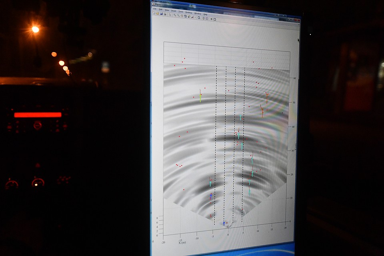Activate the Zoom In magnifier tool

tap(175, 15)
